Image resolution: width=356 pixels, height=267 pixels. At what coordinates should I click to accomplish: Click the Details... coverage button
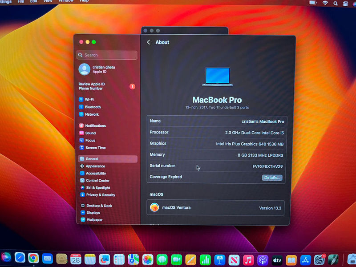[x=272, y=178]
